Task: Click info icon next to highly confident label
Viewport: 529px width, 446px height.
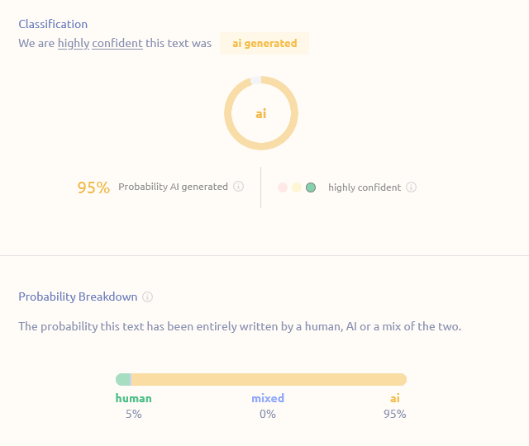Action: pos(412,187)
